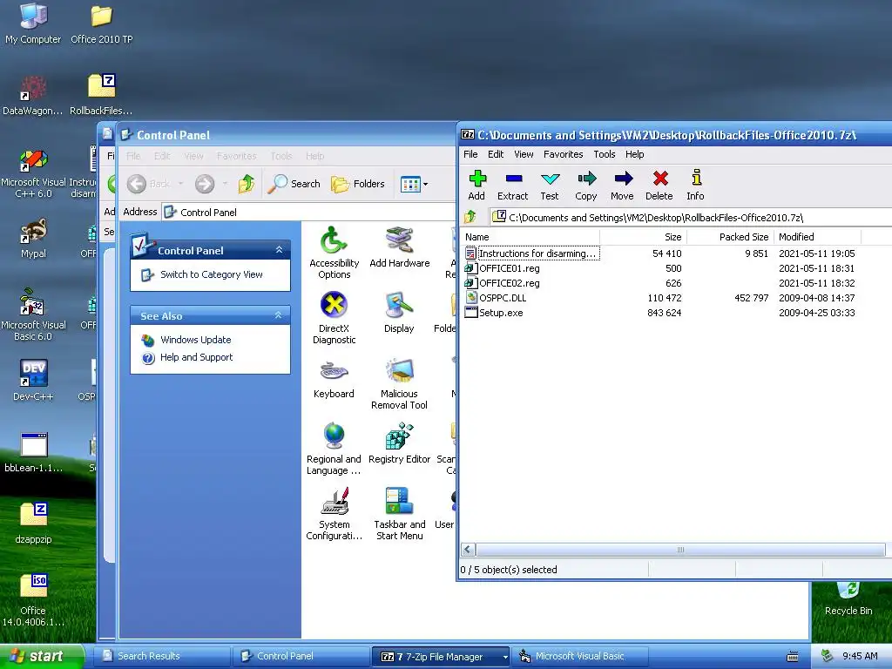
Task: Expand the 7-Zip taskbar group dropdown
Action: click(505, 657)
